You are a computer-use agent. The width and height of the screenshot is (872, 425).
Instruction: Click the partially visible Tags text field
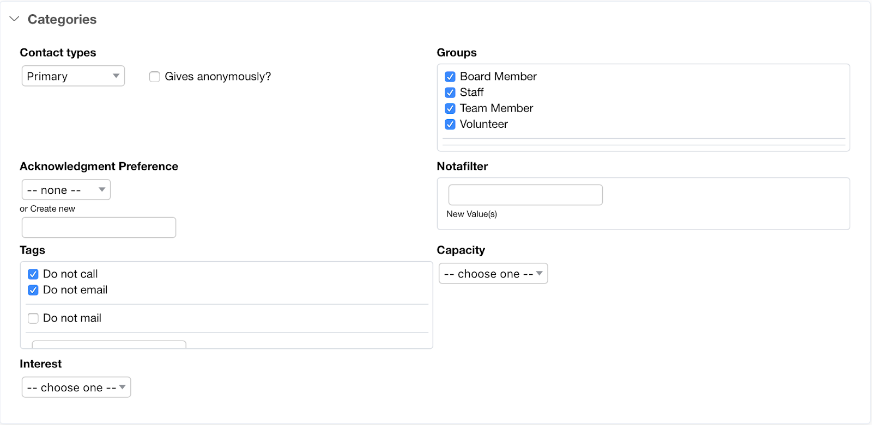point(109,344)
